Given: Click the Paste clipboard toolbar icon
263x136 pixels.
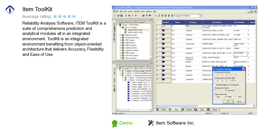Looking at the screenshot, I should click(133, 16).
